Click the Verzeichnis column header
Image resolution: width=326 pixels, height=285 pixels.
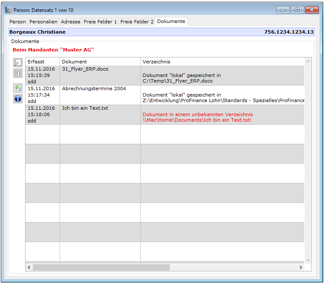coord(221,62)
